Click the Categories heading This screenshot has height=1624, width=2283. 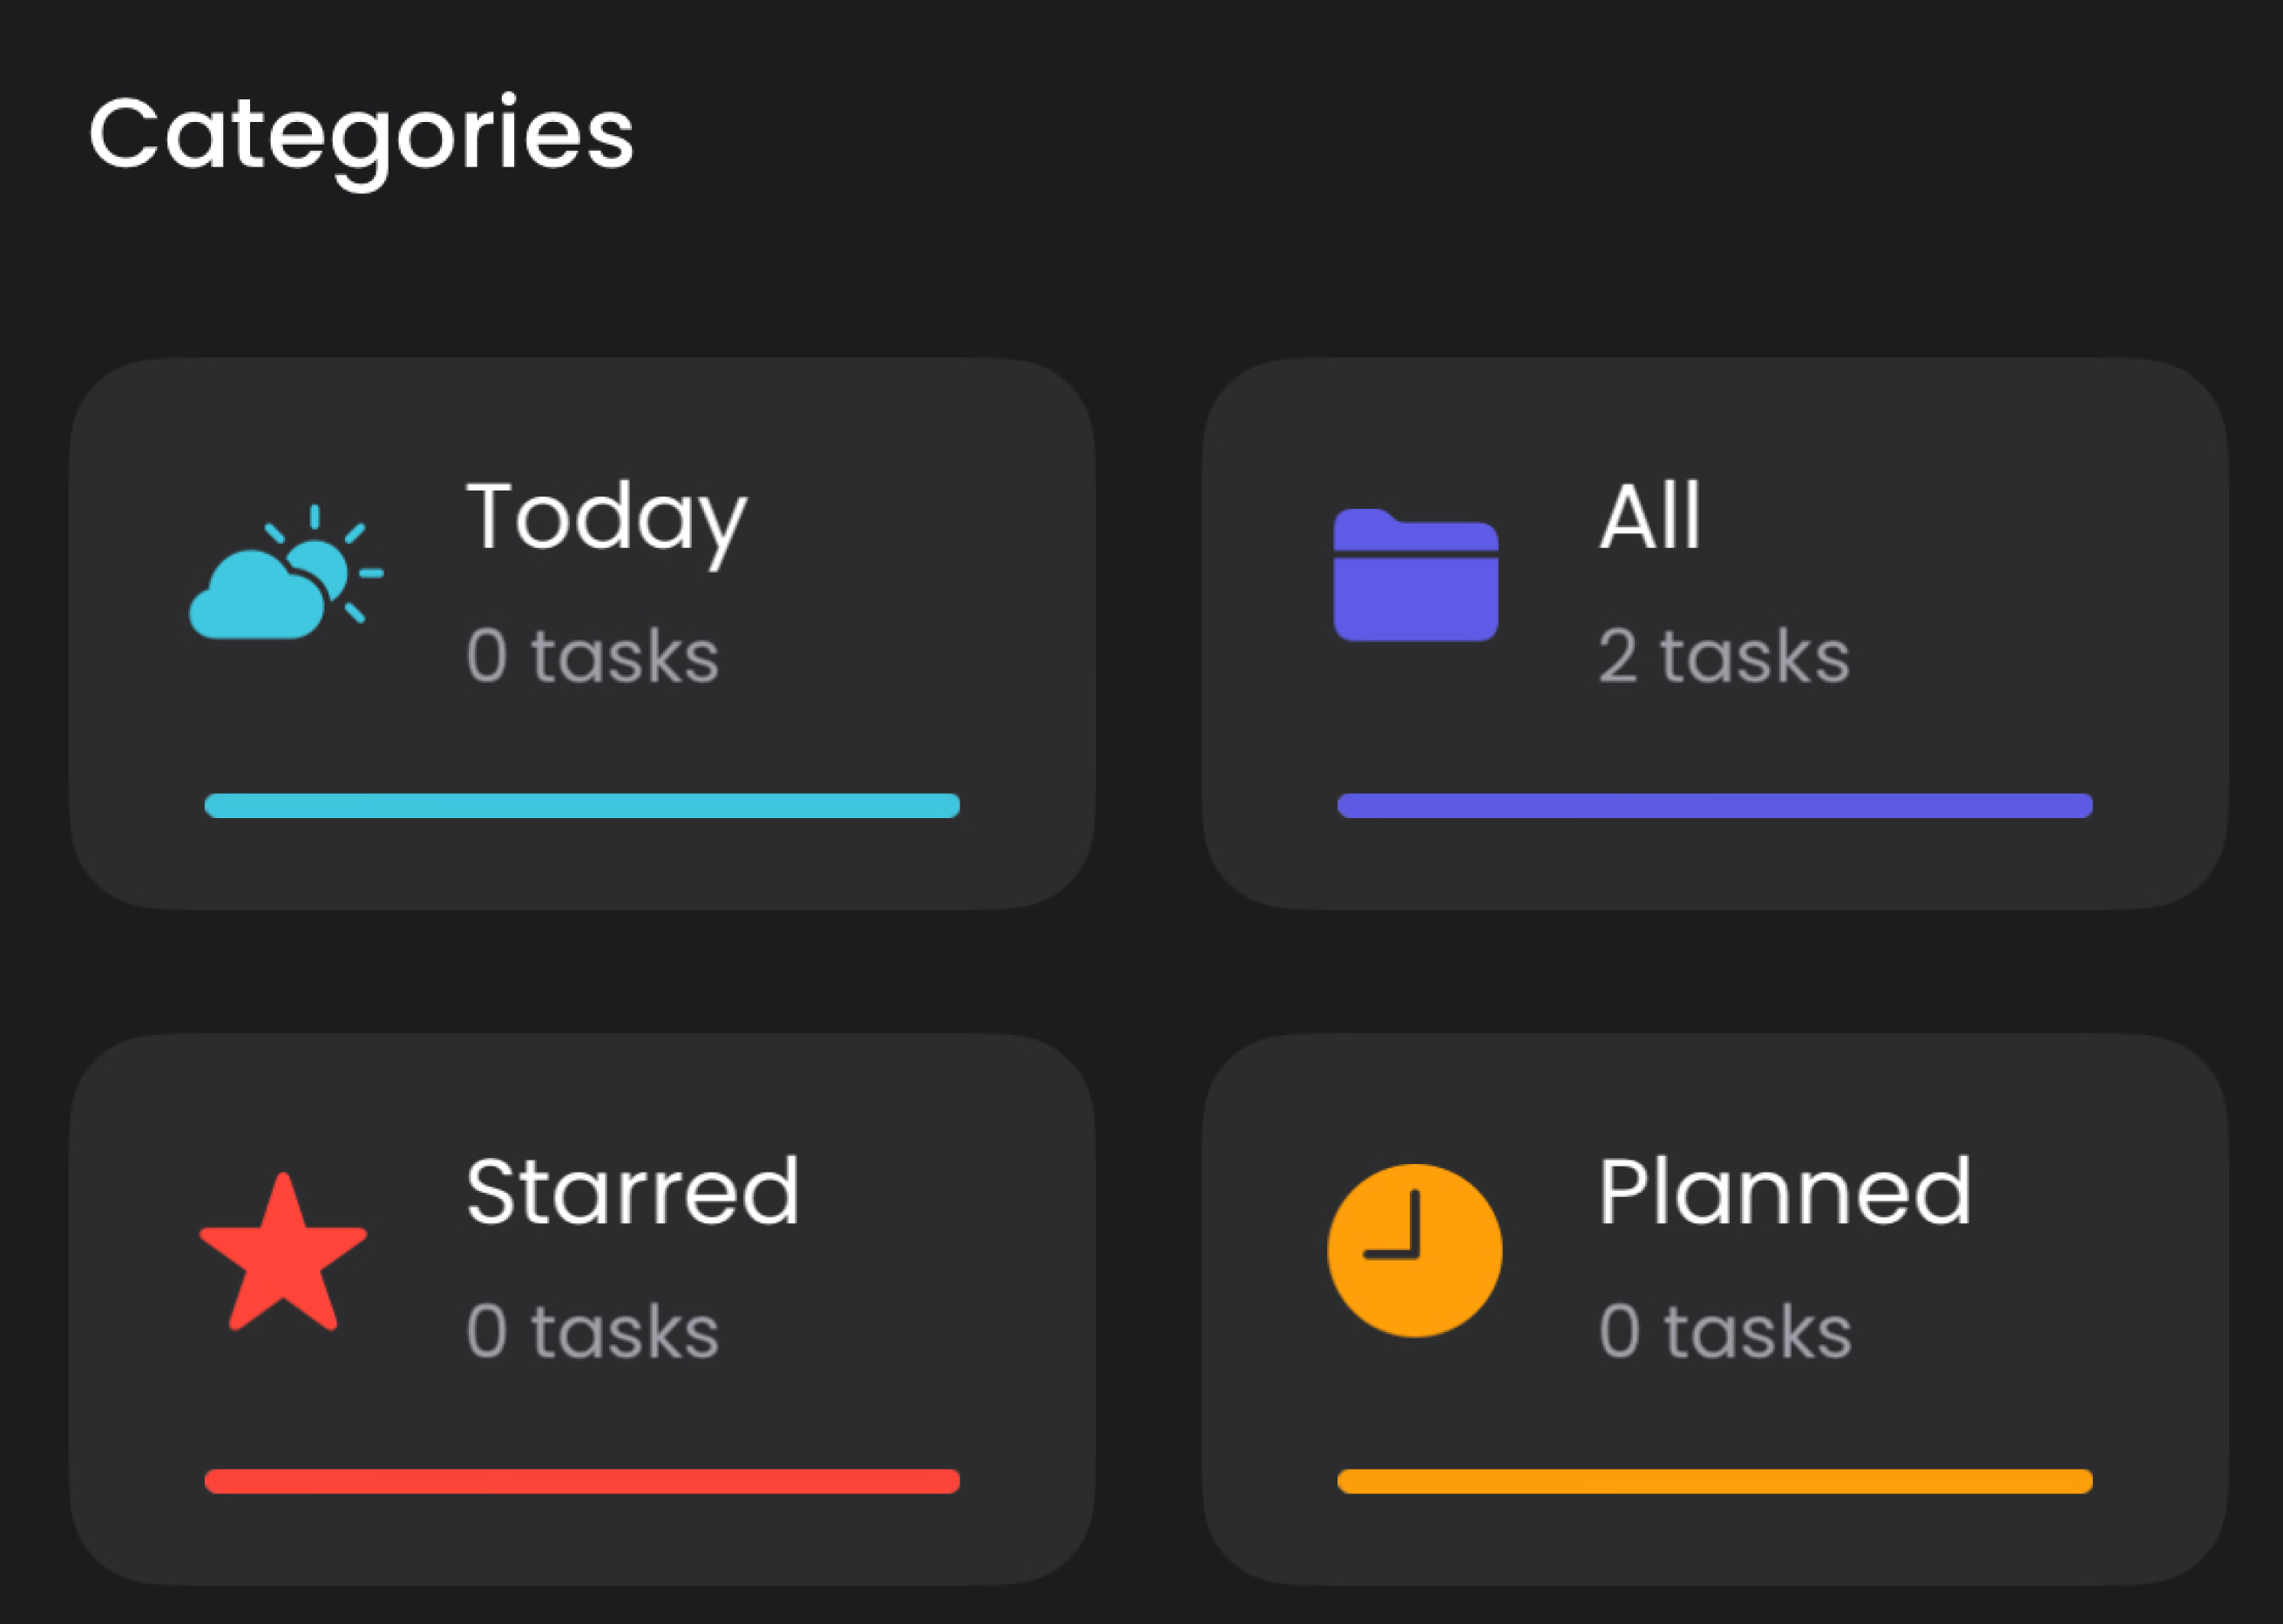coord(361,135)
